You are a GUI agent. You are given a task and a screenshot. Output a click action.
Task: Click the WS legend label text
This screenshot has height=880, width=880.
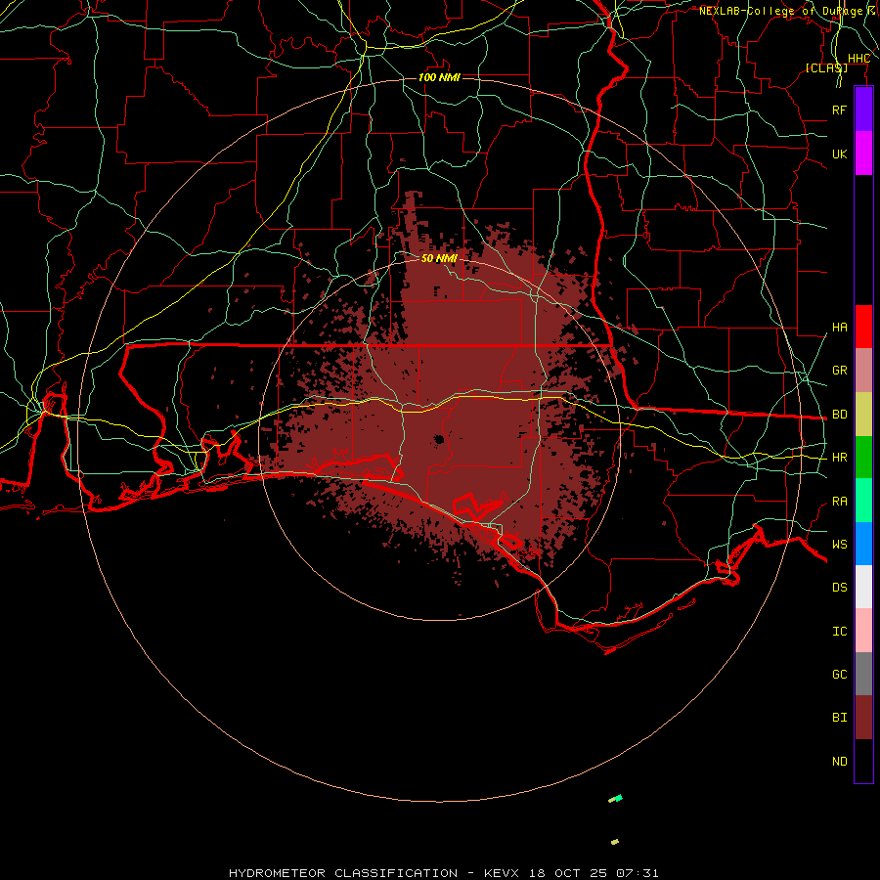(x=839, y=544)
